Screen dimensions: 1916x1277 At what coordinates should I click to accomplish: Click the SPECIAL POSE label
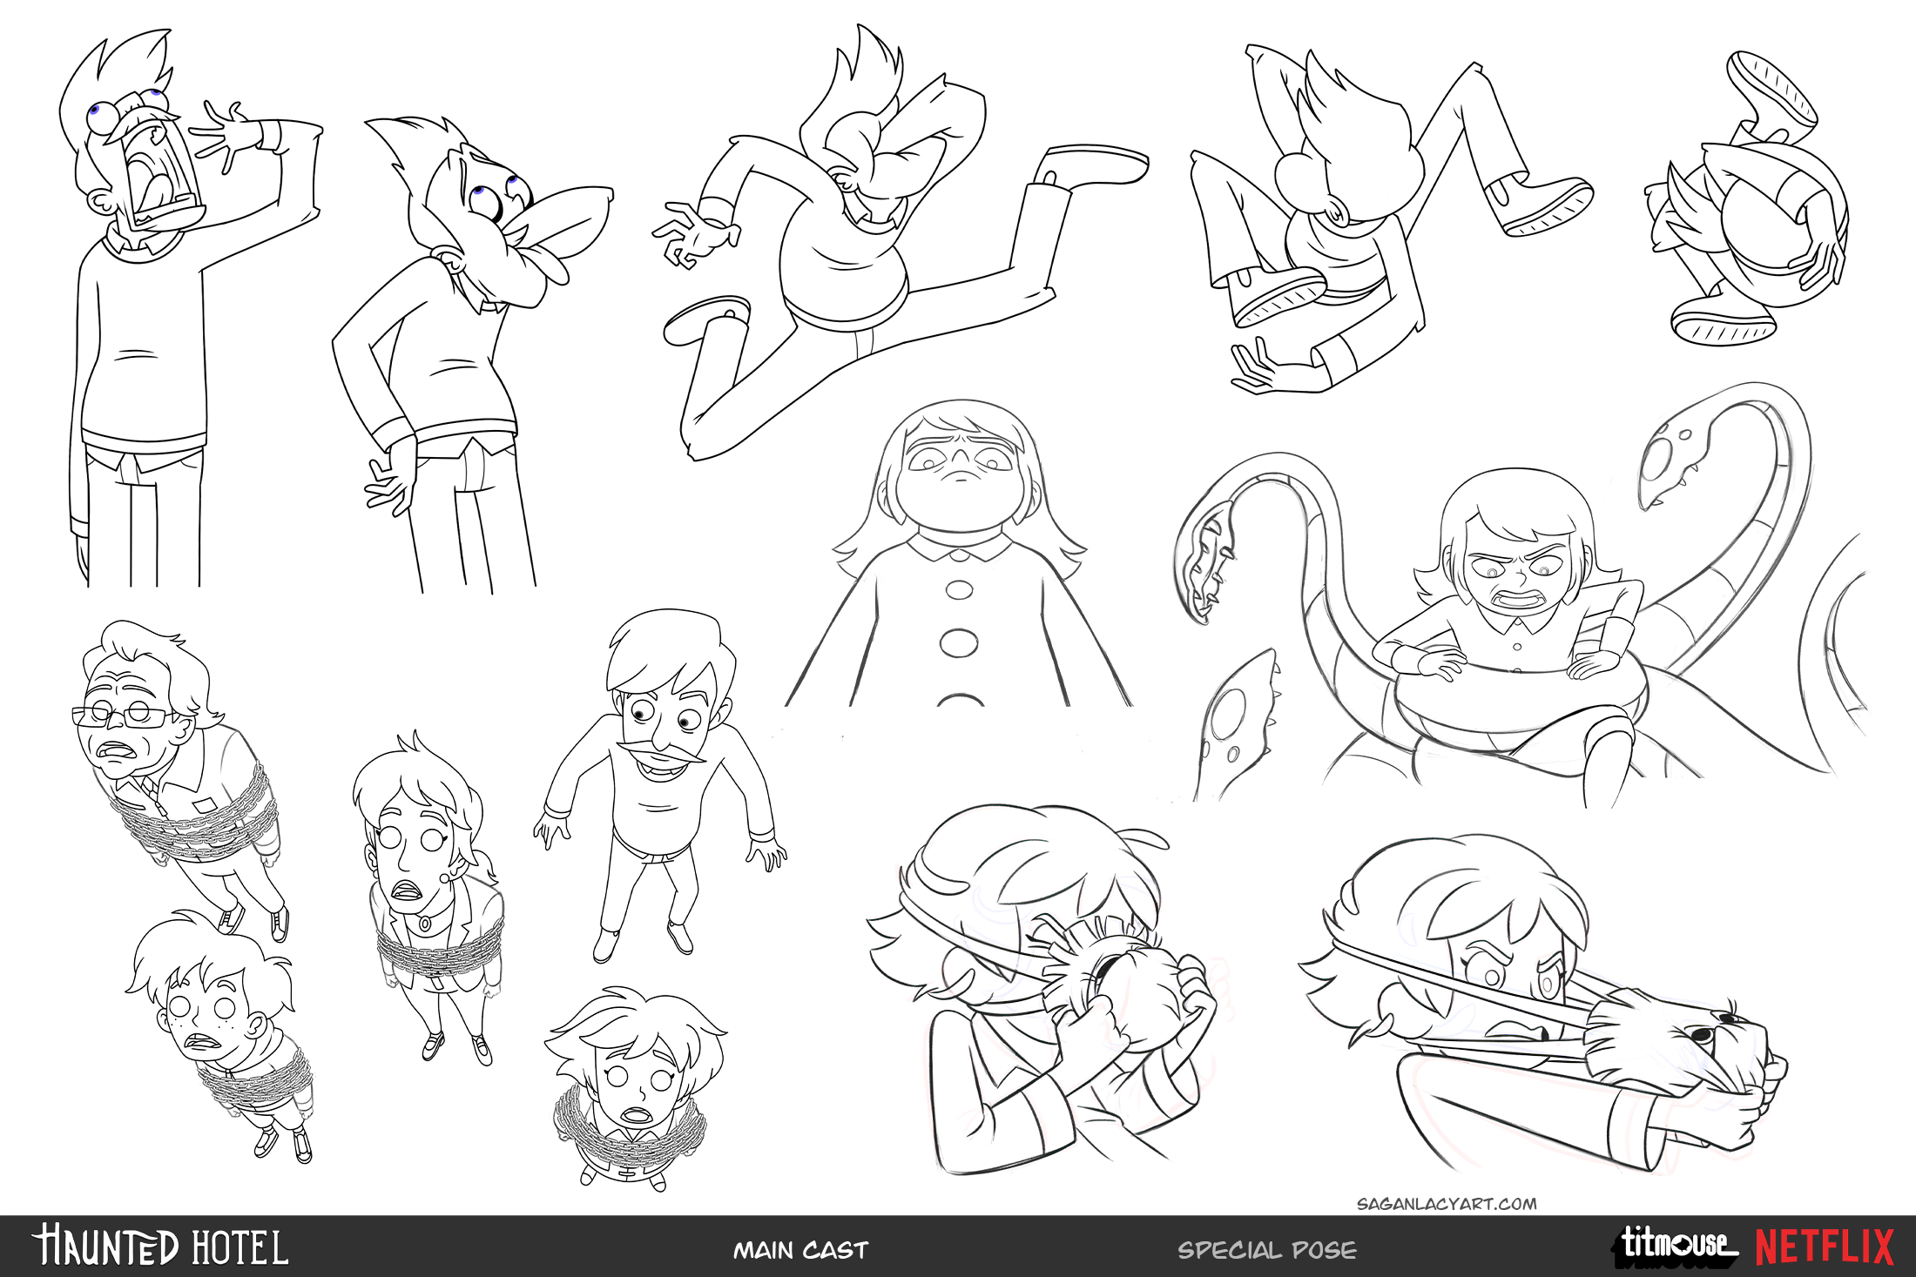pyautogui.click(x=1267, y=1251)
